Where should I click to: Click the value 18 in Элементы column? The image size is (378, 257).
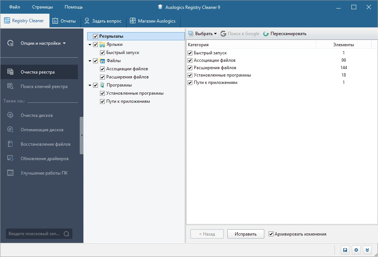(344, 75)
